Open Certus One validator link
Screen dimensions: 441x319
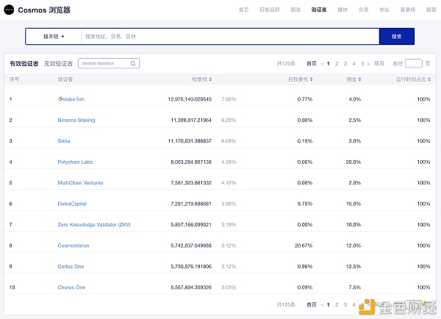(x=71, y=266)
